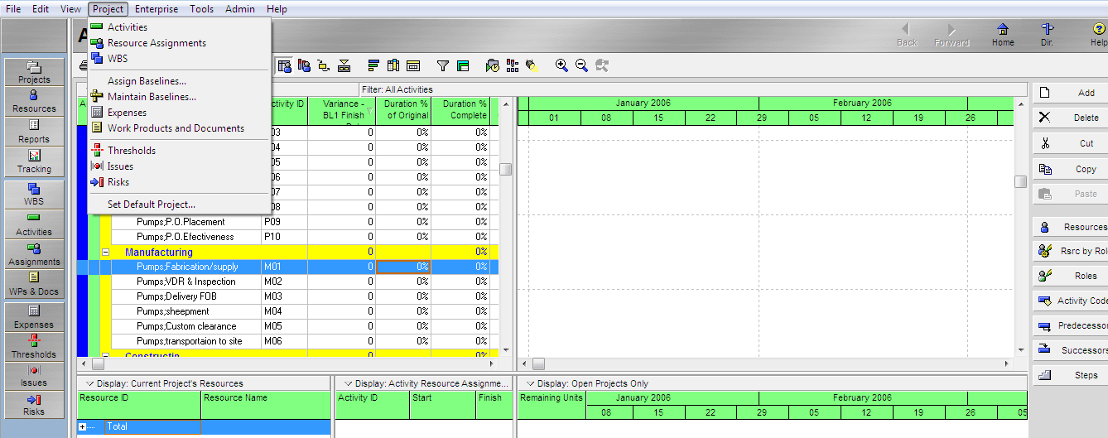Select the Pumps;Custom clearance activity row

point(186,326)
